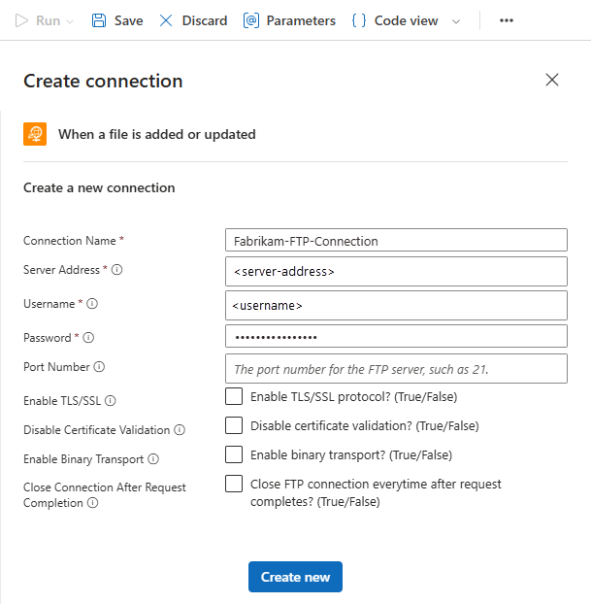This screenshot has width=591, height=604.
Task: Check Disable certificate validation box
Action: pos(234,425)
